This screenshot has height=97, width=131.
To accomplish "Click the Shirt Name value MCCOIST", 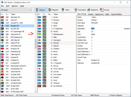I will click(95, 23).
